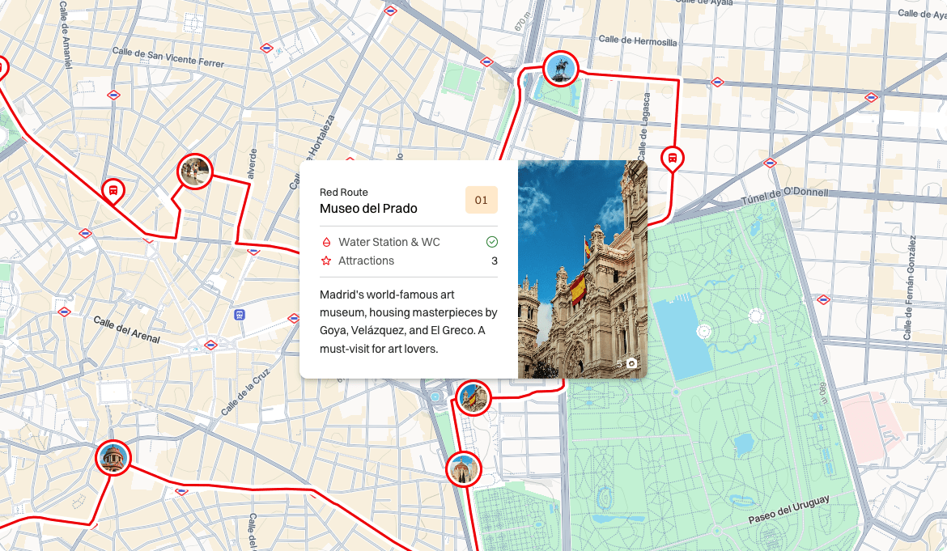This screenshot has height=551, width=947.
Task: Click the horse statue photo marker
Action: pyautogui.click(x=560, y=69)
